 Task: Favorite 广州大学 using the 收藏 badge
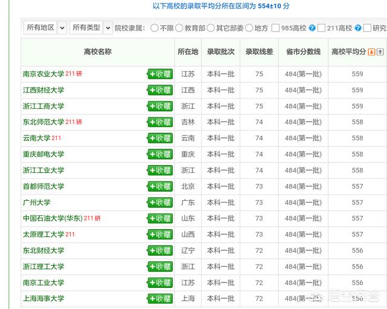click(x=160, y=203)
